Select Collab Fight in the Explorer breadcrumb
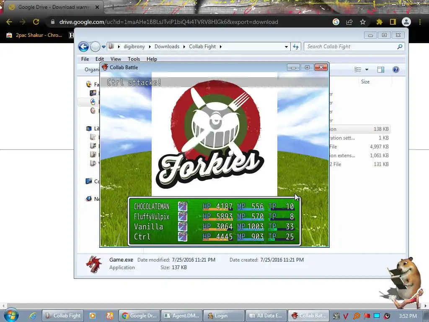The width and height of the screenshot is (429, 322). coord(202,47)
